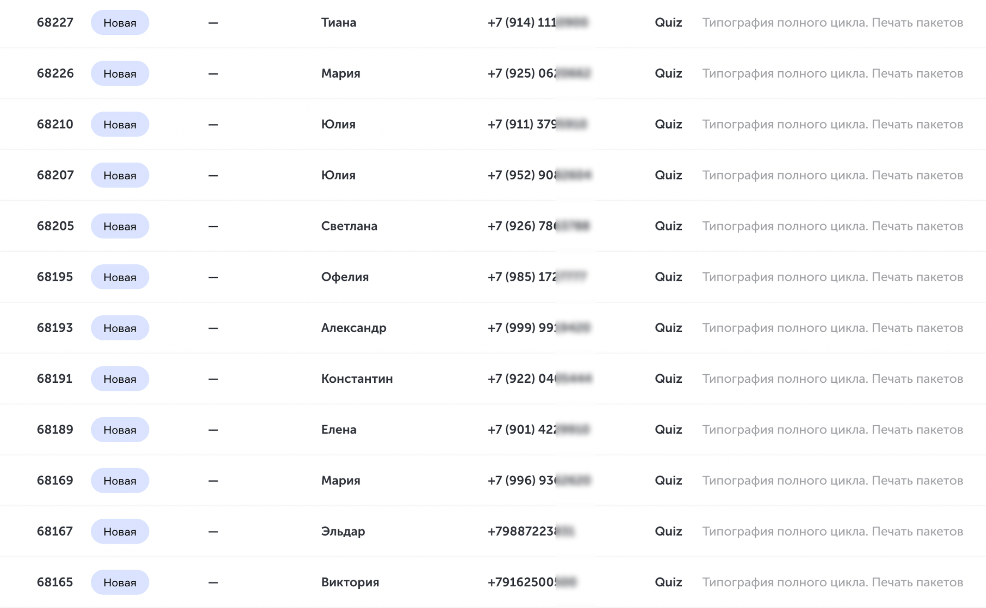The image size is (986, 608).
Task: Open the Типография description for lead 68165
Action: click(x=832, y=583)
